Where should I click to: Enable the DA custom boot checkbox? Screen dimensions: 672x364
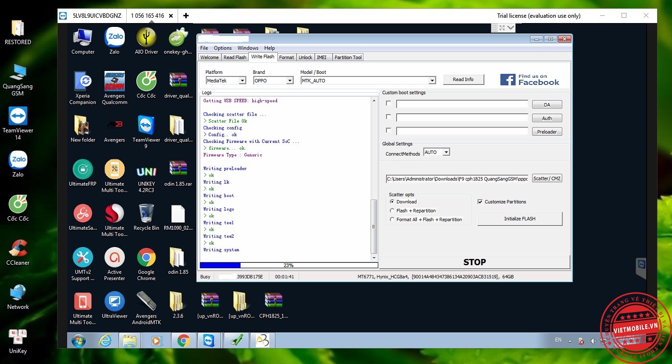click(388, 103)
